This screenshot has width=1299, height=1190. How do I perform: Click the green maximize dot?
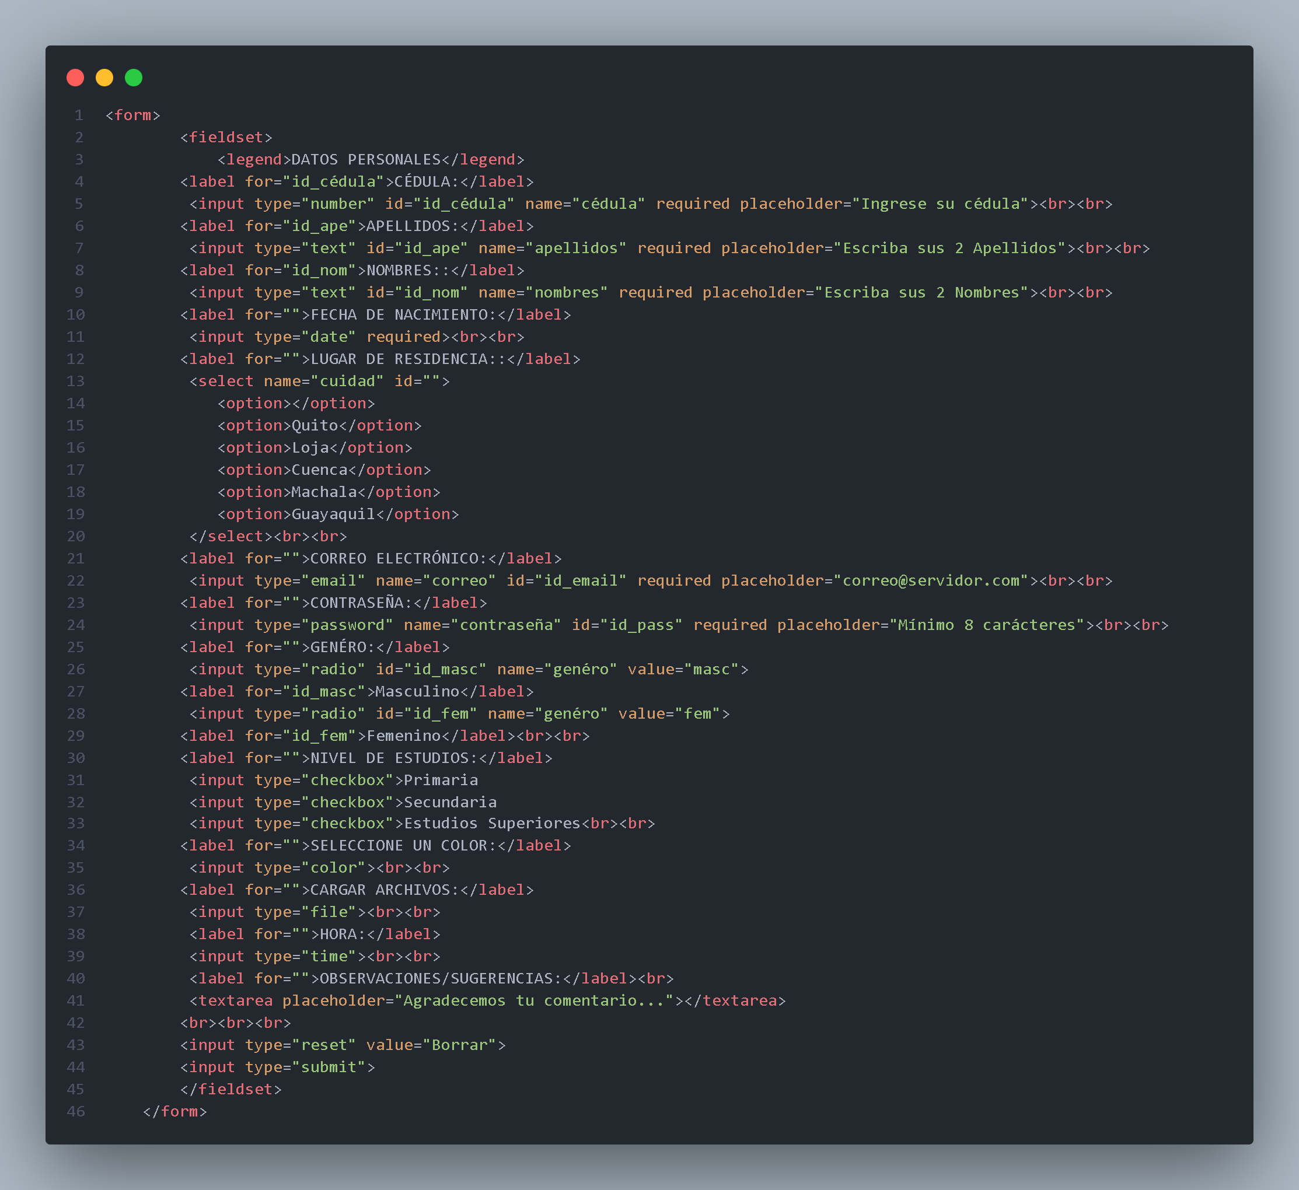coord(134,78)
